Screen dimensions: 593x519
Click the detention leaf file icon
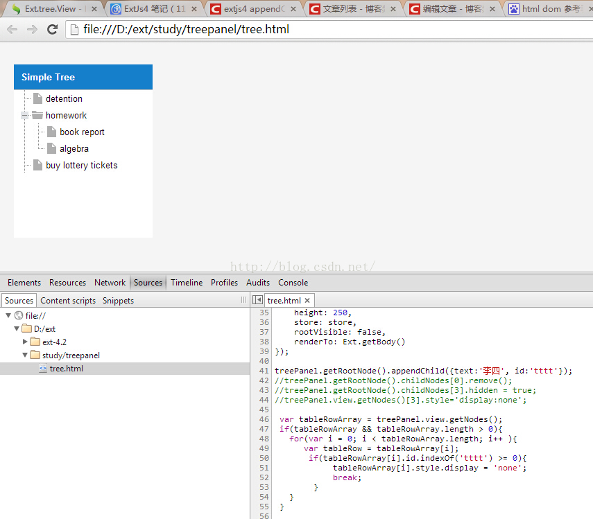tap(37, 98)
